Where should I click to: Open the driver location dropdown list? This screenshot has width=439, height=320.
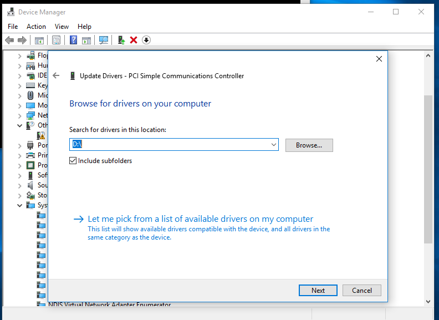[274, 145]
